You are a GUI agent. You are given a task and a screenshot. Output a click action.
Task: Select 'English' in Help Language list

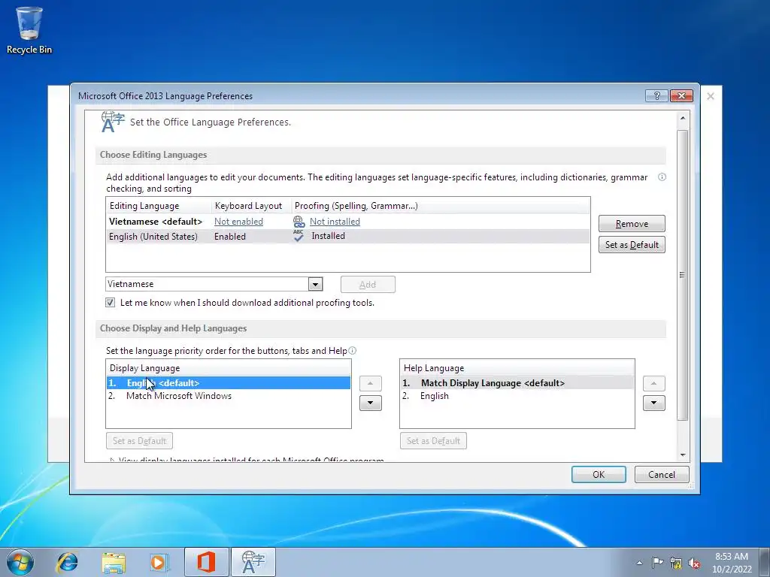[x=517, y=396]
